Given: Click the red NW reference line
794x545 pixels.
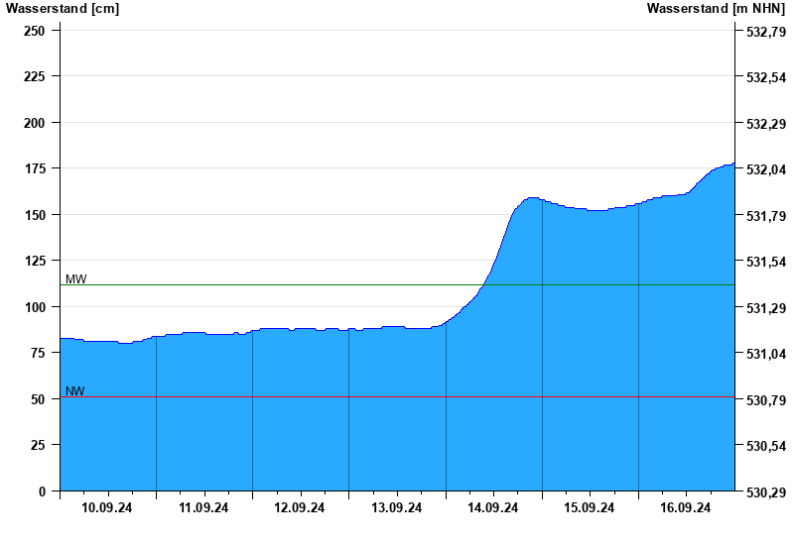Looking at the screenshot, I should point(398,397).
